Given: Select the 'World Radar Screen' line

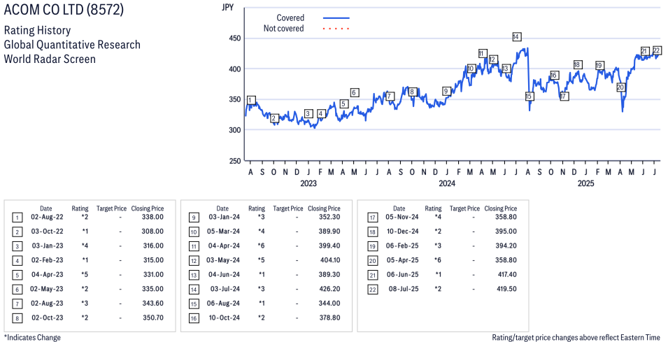Looking at the screenshot, I should coord(50,58).
